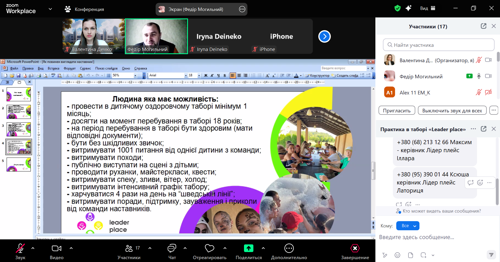Toggle Федір Могильний's microphone in participant list
This screenshot has width=500, height=262.
tap(479, 76)
